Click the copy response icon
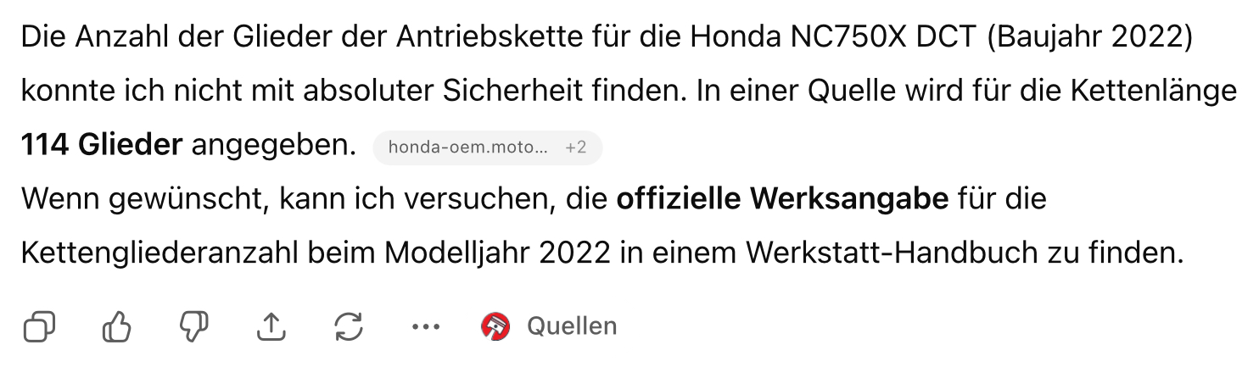1259x367 pixels. point(39,326)
